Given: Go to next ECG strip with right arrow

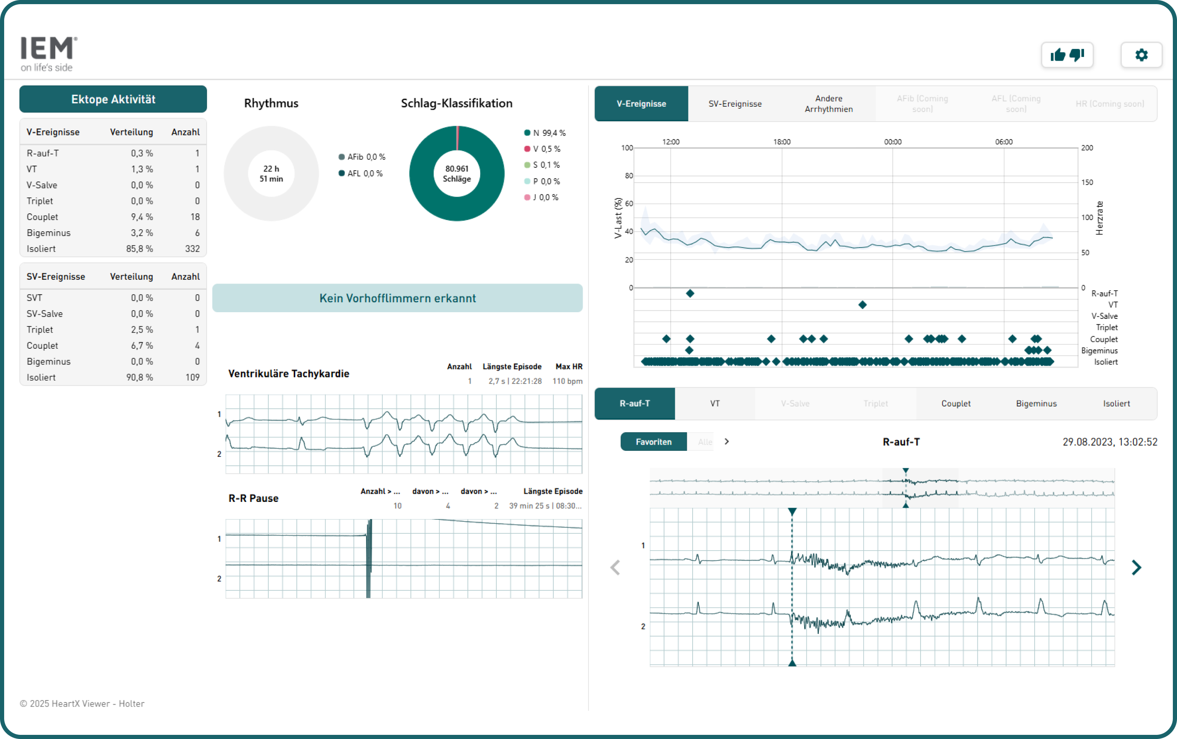Looking at the screenshot, I should click(x=1136, y=568).
